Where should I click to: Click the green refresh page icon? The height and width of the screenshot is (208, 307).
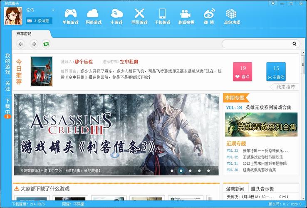click(46, 44)
